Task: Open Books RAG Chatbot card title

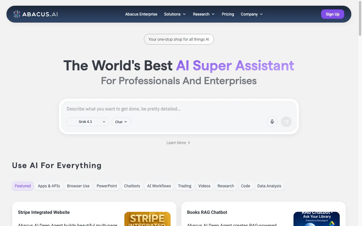Action: click(207, 212)
